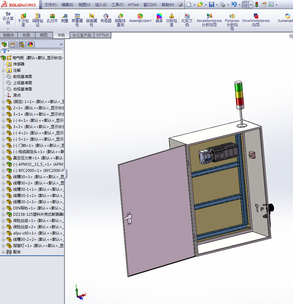Start 装配体直观 assembly visualization

[120, 20]
